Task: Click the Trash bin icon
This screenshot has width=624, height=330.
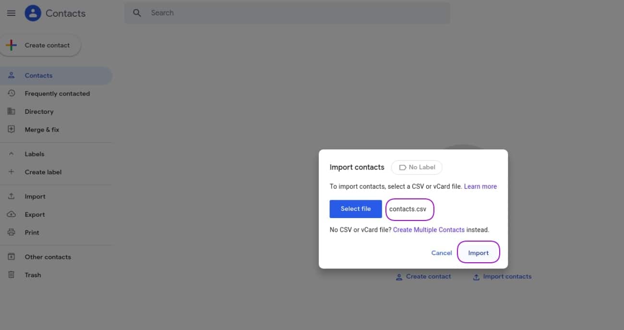Action: pos(11,274)
